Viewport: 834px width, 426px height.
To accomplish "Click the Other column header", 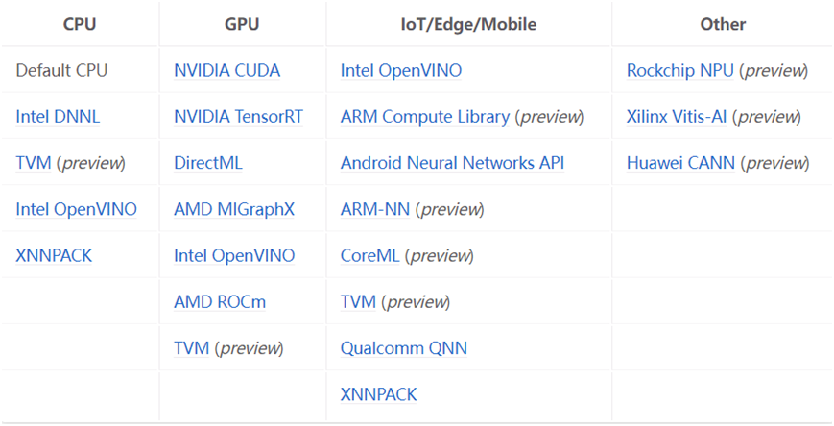I will (x=723, y=24).
